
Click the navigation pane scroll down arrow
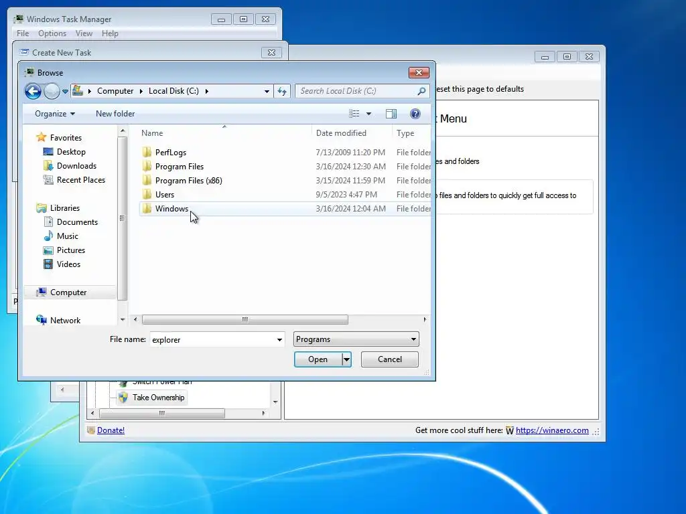coord(123,319)
